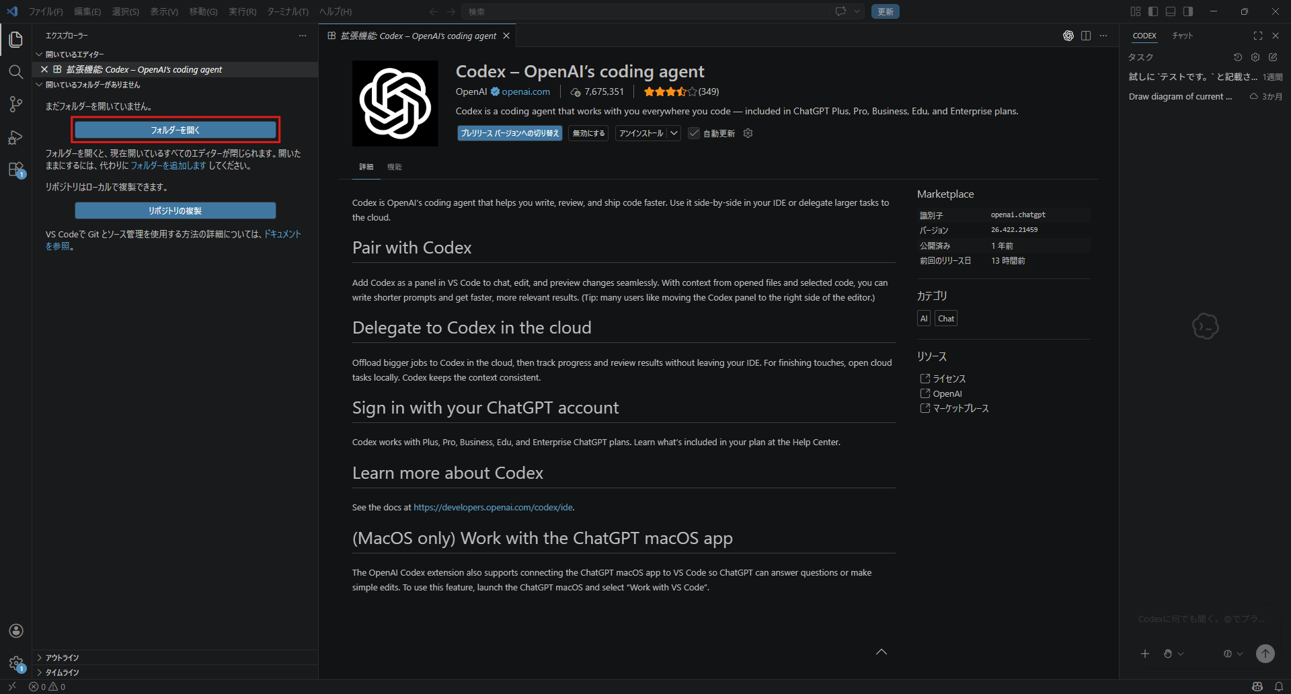Screen dimensions: 1291x694
Task: Toggle the auto-update checkbox
Action: point(694,133)
